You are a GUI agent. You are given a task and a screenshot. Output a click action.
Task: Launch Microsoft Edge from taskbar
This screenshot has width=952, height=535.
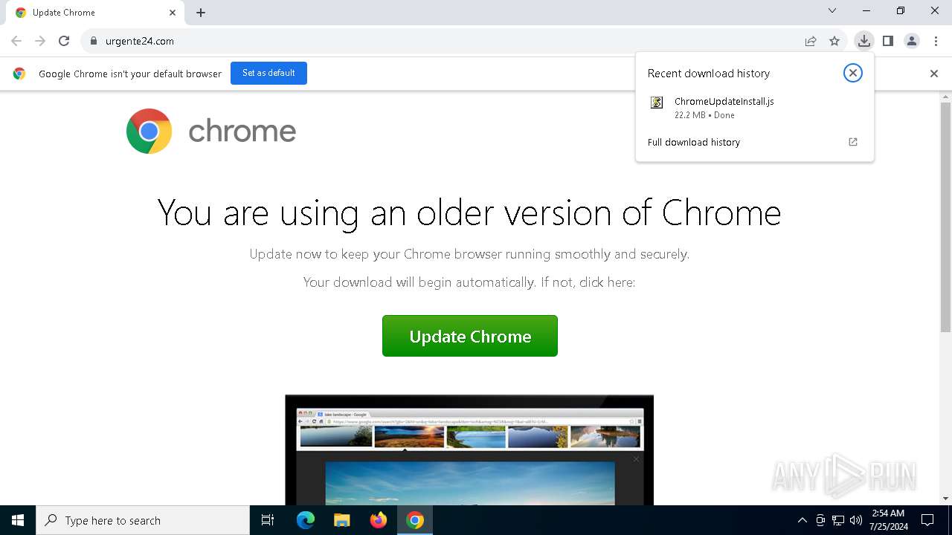[306, 520]
